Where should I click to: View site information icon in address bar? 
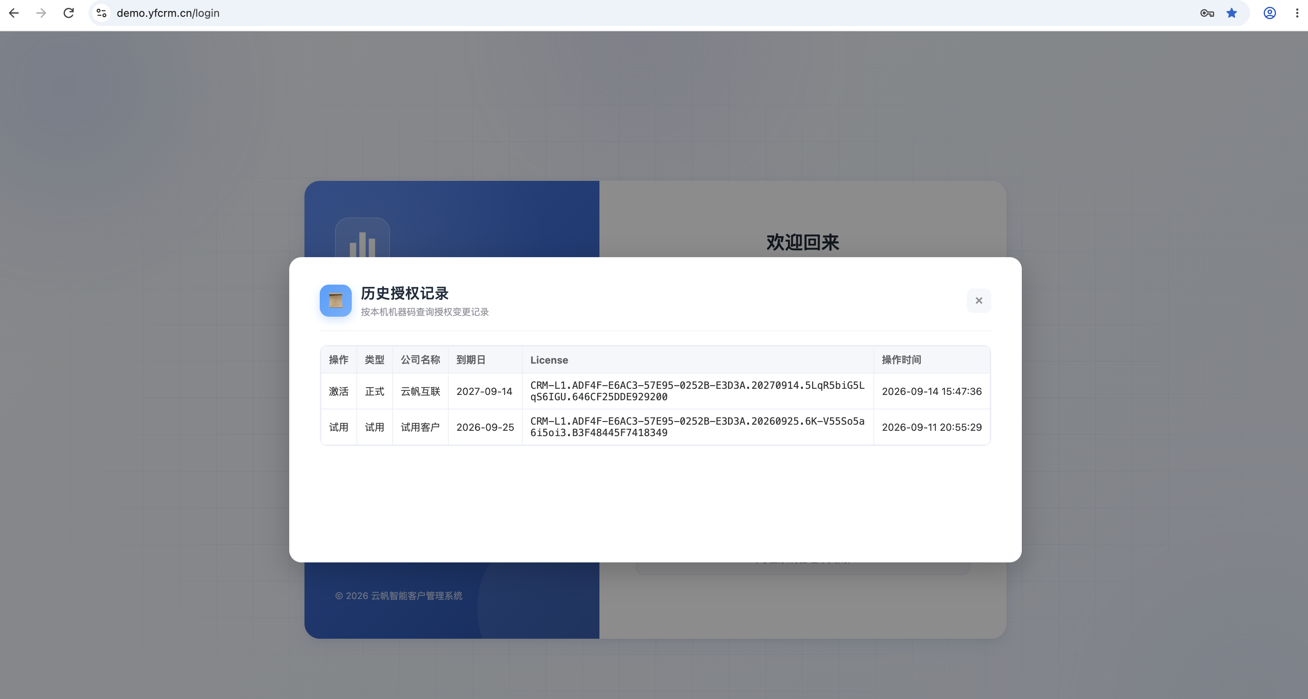click(x=101, y=13)
